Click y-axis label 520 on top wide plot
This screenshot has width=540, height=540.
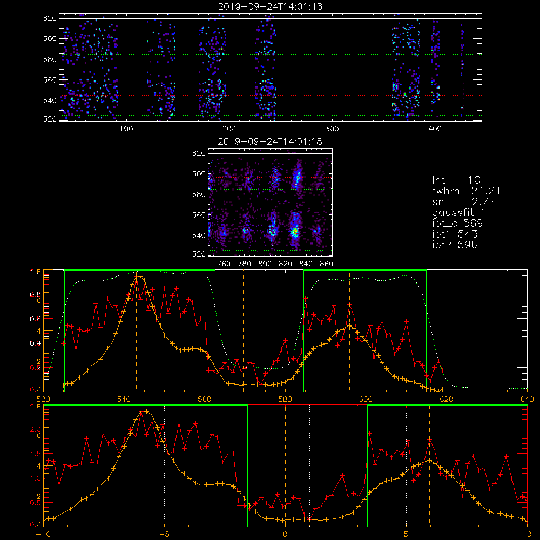(x=50, y=119)
